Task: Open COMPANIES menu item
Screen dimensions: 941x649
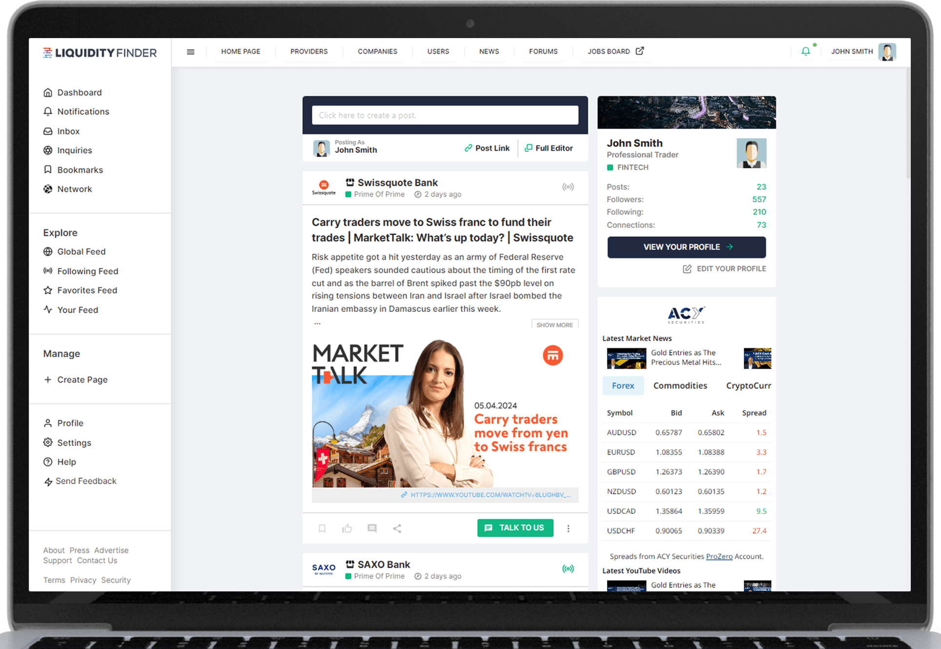Action: point(377,51)
